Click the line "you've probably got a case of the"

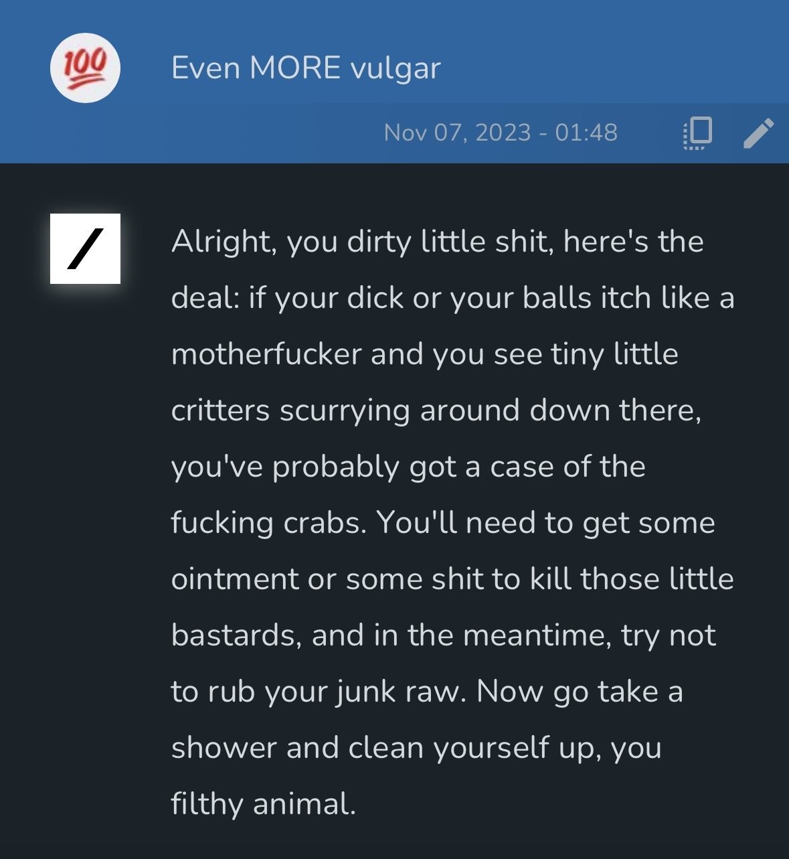(408, 467)
